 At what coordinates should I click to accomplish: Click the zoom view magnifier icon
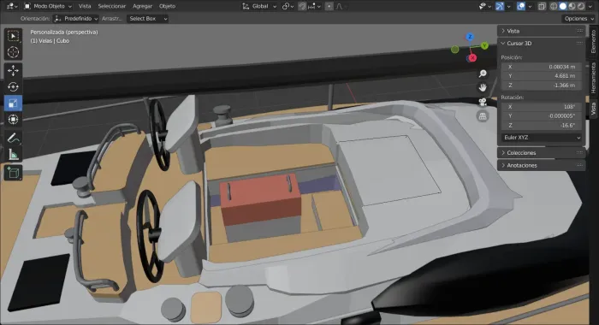pyautogui.click(x=483, y=74)
